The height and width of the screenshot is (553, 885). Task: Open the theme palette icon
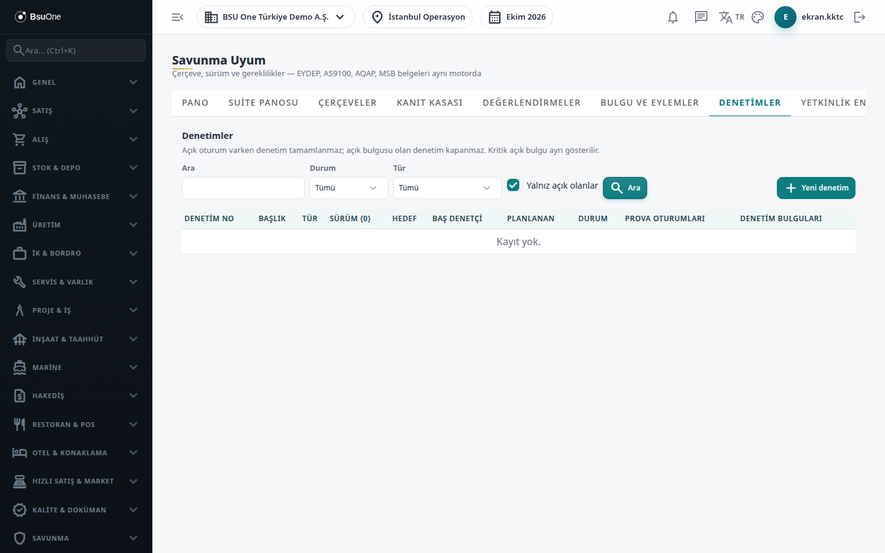point(758,17)
